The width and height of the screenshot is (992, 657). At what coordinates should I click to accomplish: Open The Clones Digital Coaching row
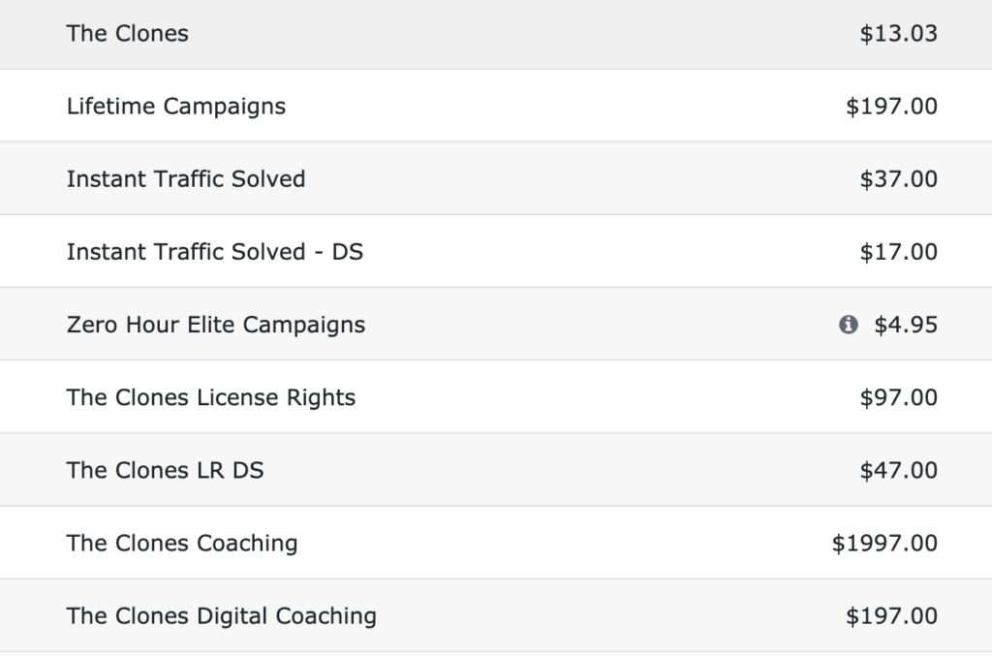(496, 615)
